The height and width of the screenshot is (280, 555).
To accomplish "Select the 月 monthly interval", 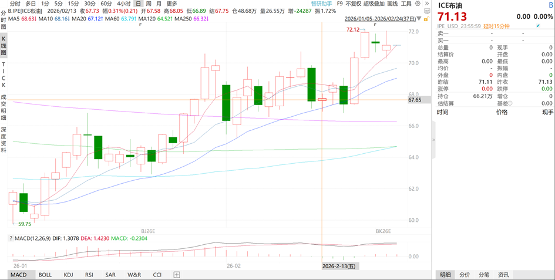I will pyautogui.click(x=159, y=4).
